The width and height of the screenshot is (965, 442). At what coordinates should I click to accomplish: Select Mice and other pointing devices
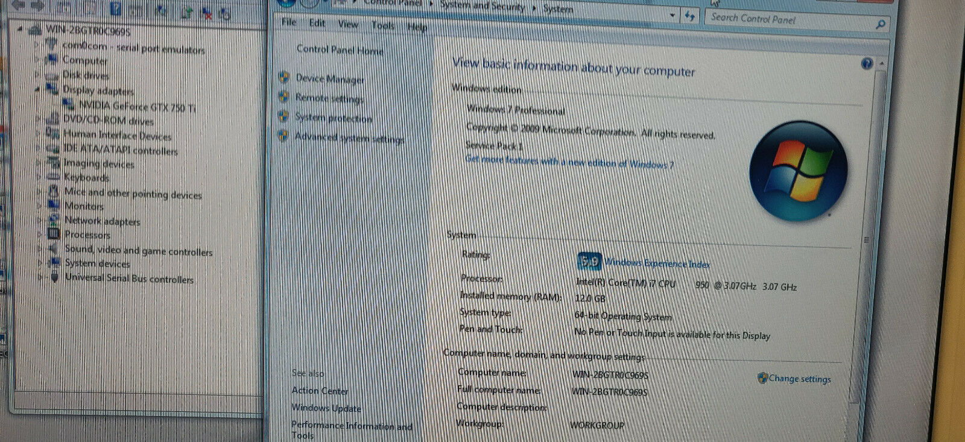[133, 194]
